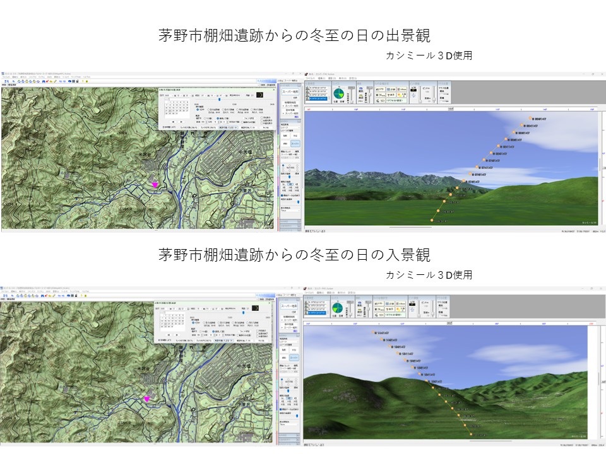Click the selected blue camera entry in upper Kashbird list
The image size is (606, 454).
pyautogui.click(x=318, y=98)
